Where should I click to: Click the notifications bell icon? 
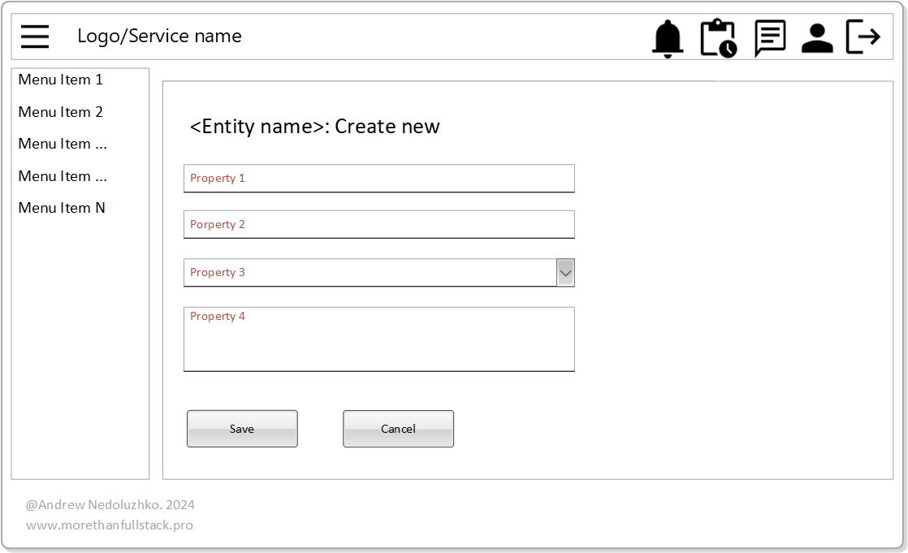(x=668, y=38)
